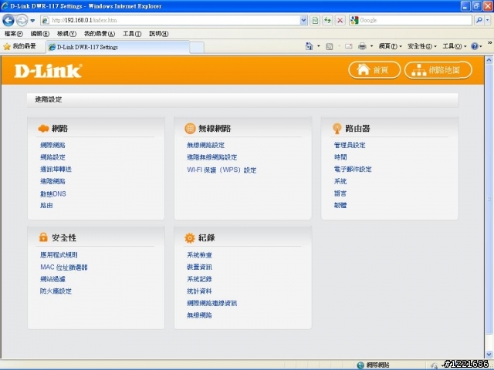
Task: Open the address bar history dropdown arrow
Action: click(x=303, y=21)
